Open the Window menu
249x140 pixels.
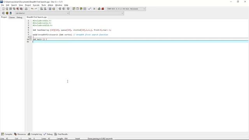click(59, 5)
